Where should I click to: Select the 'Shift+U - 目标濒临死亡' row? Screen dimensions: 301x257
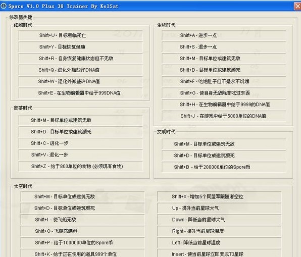tap(81, 35)
